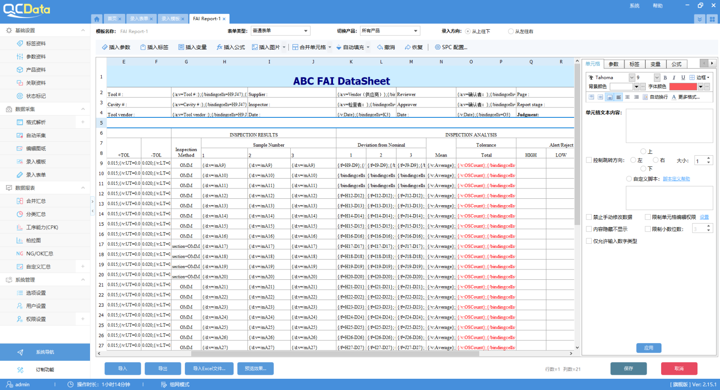The width and height of the screenshot is (720, 390).
Task: Open 帮助 menu
Action: pos(658,6)
